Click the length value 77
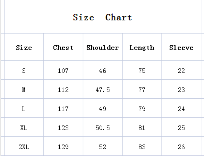Image resolution: width=204 pixels, height=156 pixels. coord(142,89)
